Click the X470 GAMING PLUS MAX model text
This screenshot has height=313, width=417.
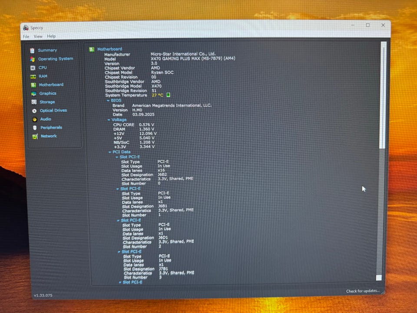click(193, 59)
